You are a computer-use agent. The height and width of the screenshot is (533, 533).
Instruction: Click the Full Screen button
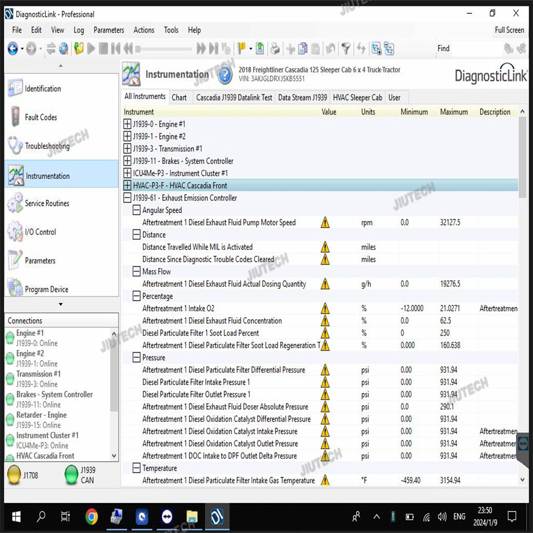509,30
